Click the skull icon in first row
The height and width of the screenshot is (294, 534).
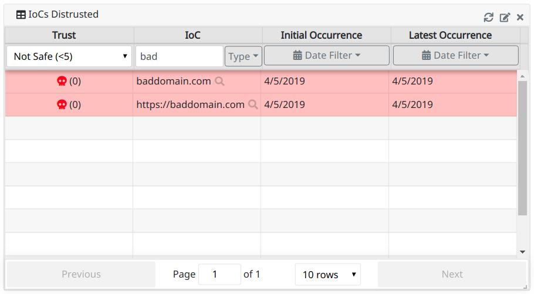(62, 82)
